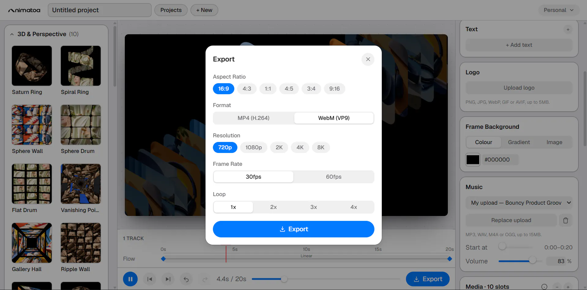This screenshot has height=290, width=587.
Task: Set loop to 3x
Action: (x=314, y=207)
